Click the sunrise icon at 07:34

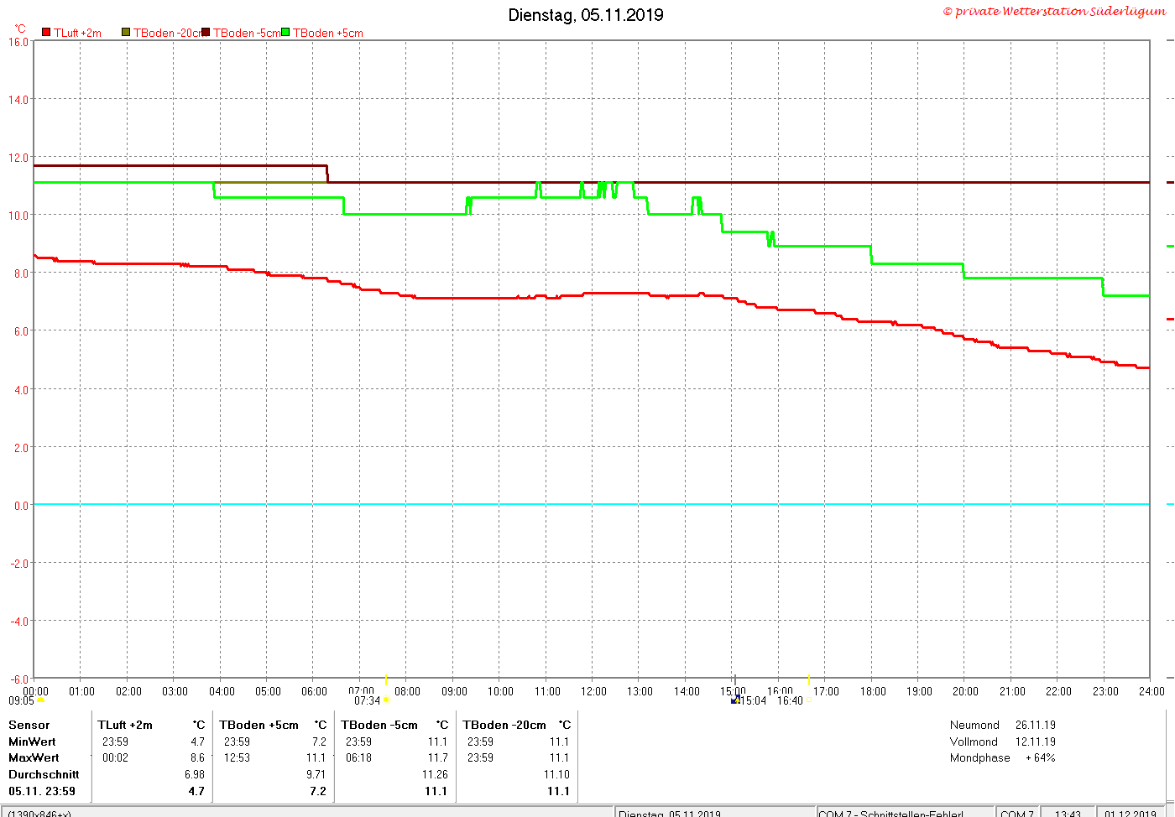click(386, 700)
